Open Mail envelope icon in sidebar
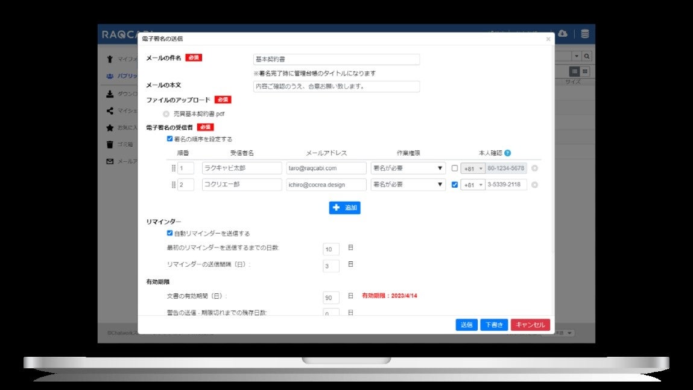This screenshot has width=693, height=390. click(110, 161)
